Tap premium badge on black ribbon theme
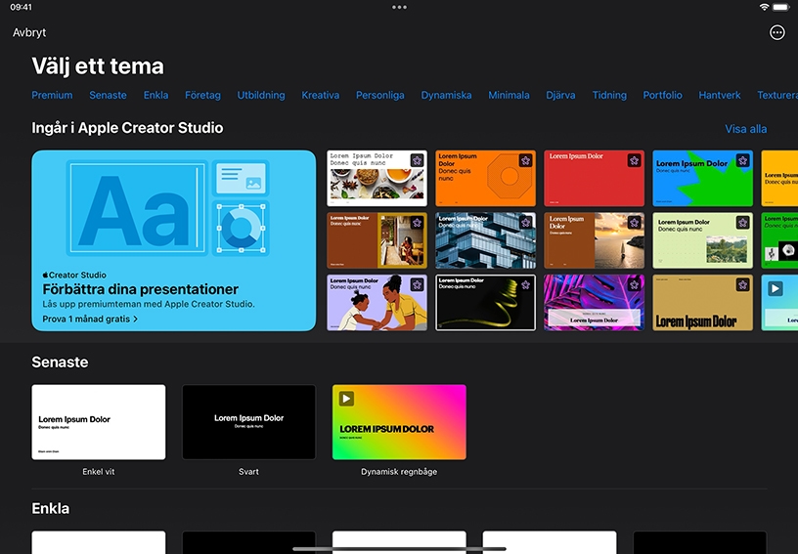 pos(525,284)
